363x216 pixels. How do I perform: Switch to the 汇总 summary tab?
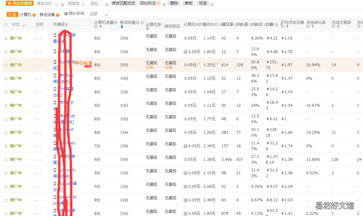click(12, 15)
